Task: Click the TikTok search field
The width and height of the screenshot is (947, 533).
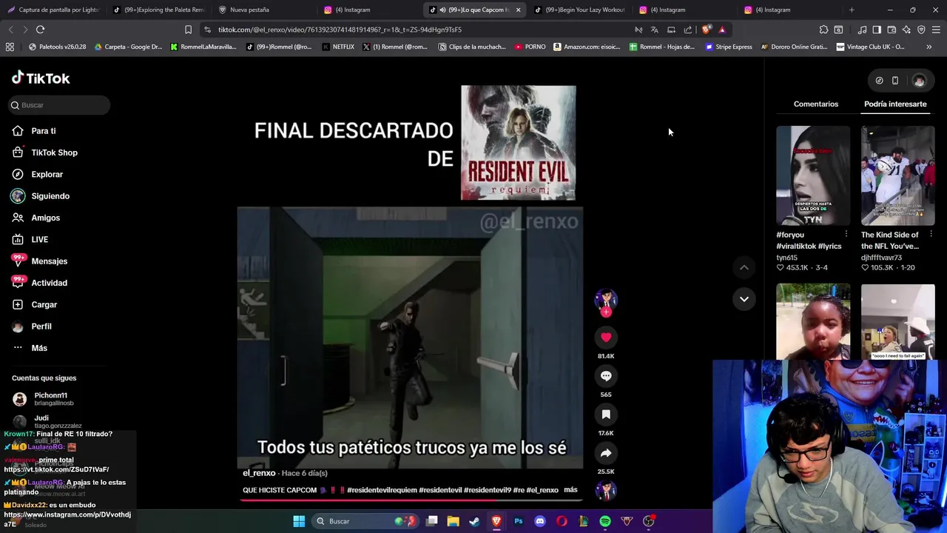Action: (x=59, y=105)
